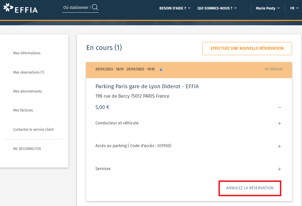Expand the Services section
Screen dimensions: 302x206
[x=280, y=169]
